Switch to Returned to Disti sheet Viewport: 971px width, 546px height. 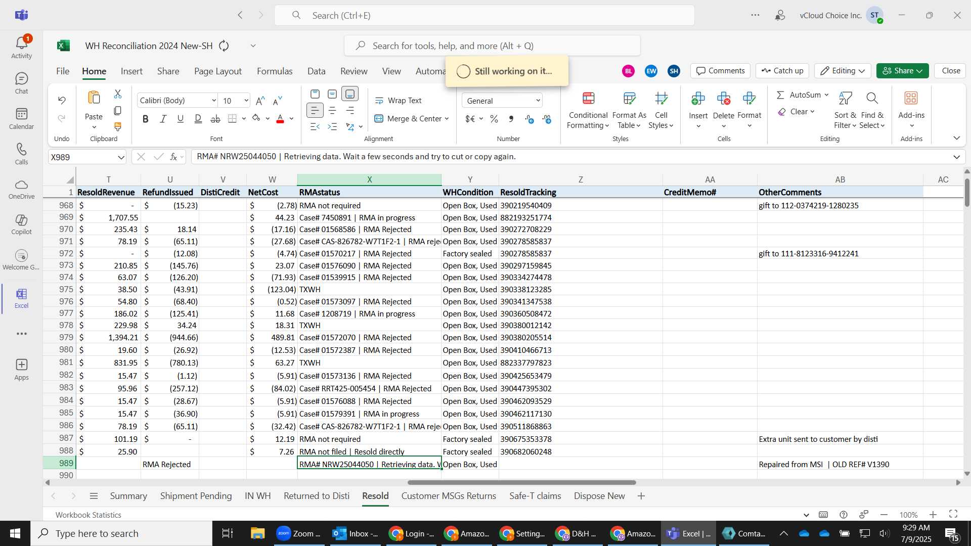point(317,496)
